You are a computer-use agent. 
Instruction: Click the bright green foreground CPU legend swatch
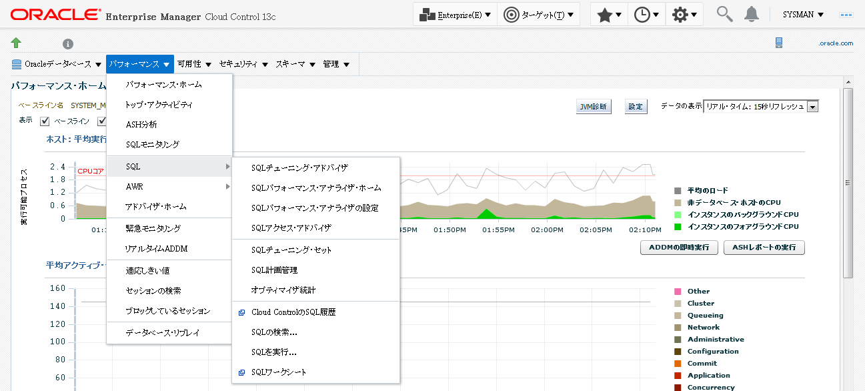pos(678,227)
